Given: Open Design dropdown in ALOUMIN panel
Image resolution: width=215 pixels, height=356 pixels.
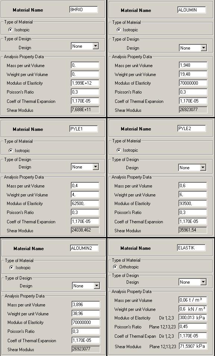Looking at the screenshot, I should 193,48.
